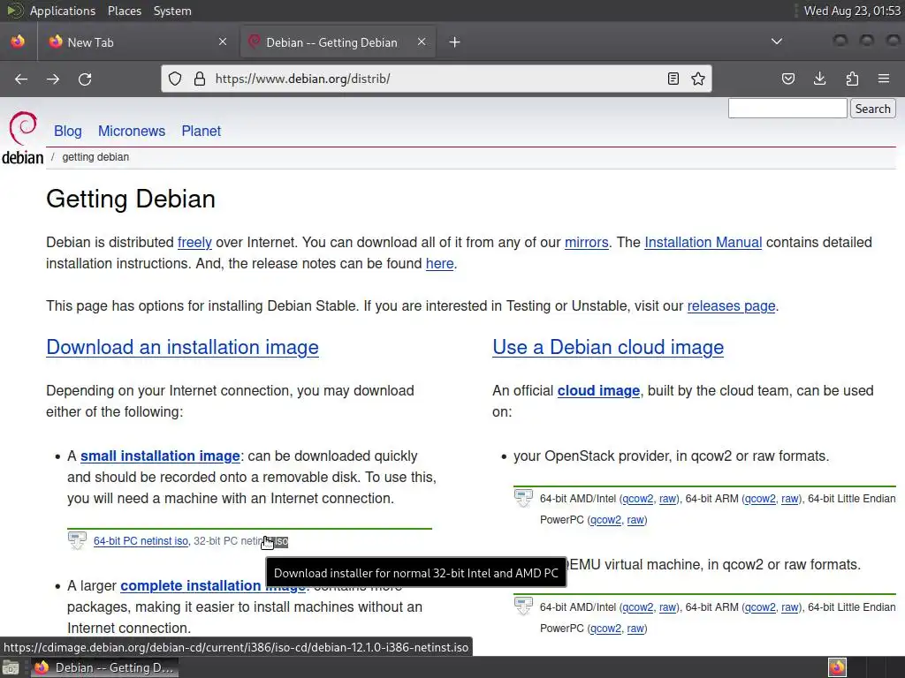905x678 pixels.
Task: Download QEMU 64-bit AMD/Intel qcow2
Action: (x=638, y=607)
